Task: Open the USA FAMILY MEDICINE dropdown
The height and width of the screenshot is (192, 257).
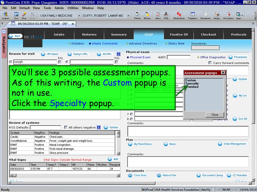Action: click(79, 16)
